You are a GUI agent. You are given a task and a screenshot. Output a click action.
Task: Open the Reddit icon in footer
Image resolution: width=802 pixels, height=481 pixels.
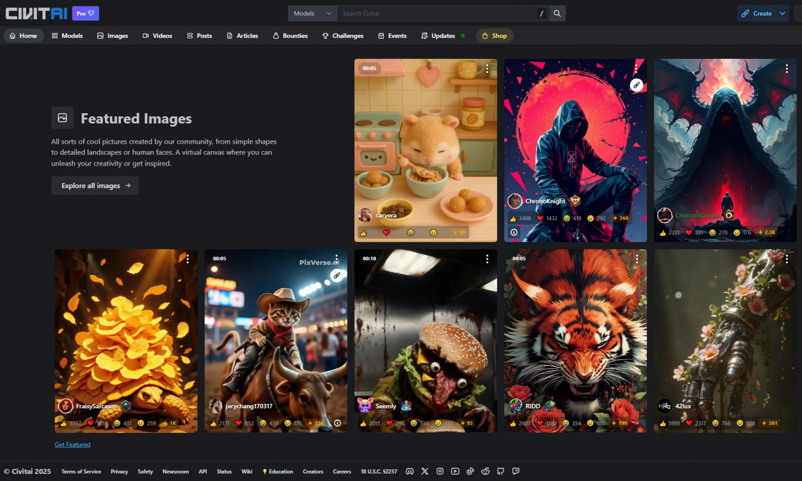485,471
